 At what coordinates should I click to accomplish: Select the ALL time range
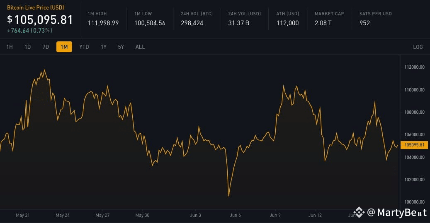coord(140,47)
